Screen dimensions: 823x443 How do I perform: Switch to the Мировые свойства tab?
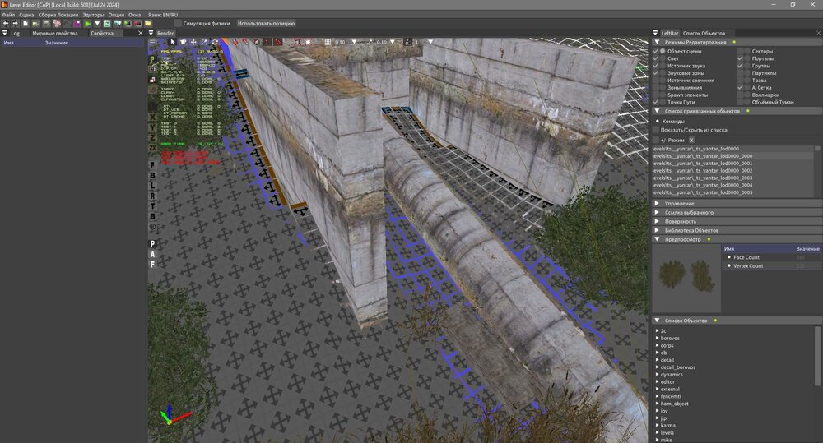click(x=54, y=33)
